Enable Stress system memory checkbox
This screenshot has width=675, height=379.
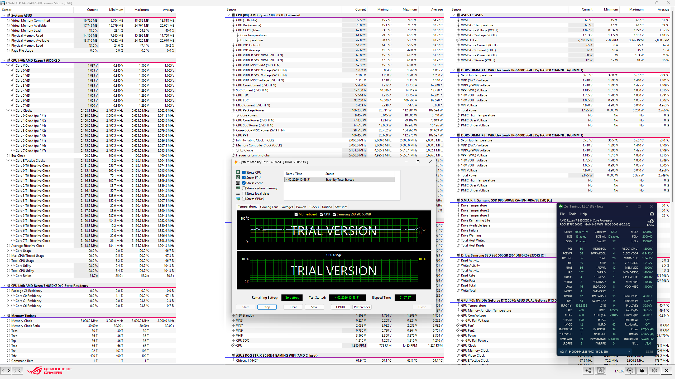pos(244,188)
